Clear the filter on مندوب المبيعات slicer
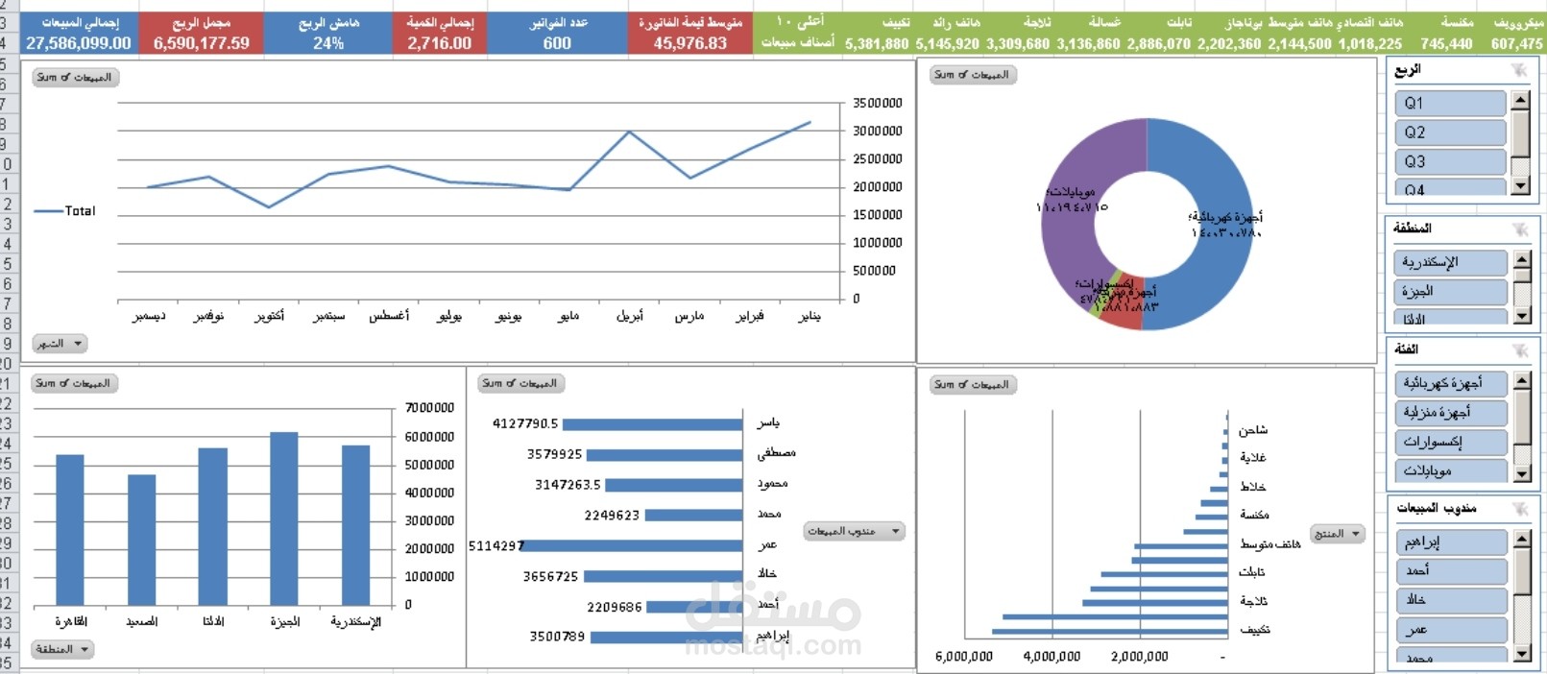Screen dimensions: 1547x674 click(x=1518, y=509)
